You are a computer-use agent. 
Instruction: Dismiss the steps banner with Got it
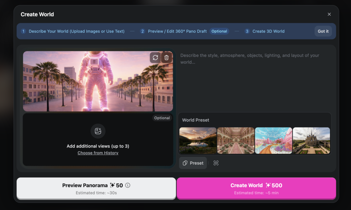coord(323,31)
